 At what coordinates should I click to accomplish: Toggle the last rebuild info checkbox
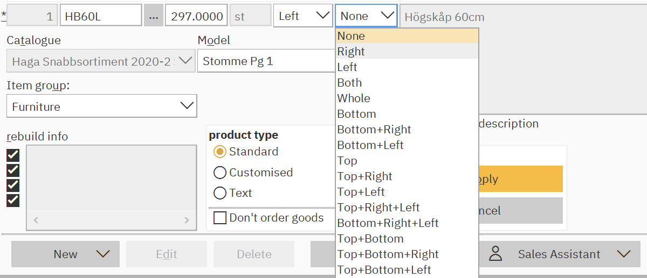[13, 200]
